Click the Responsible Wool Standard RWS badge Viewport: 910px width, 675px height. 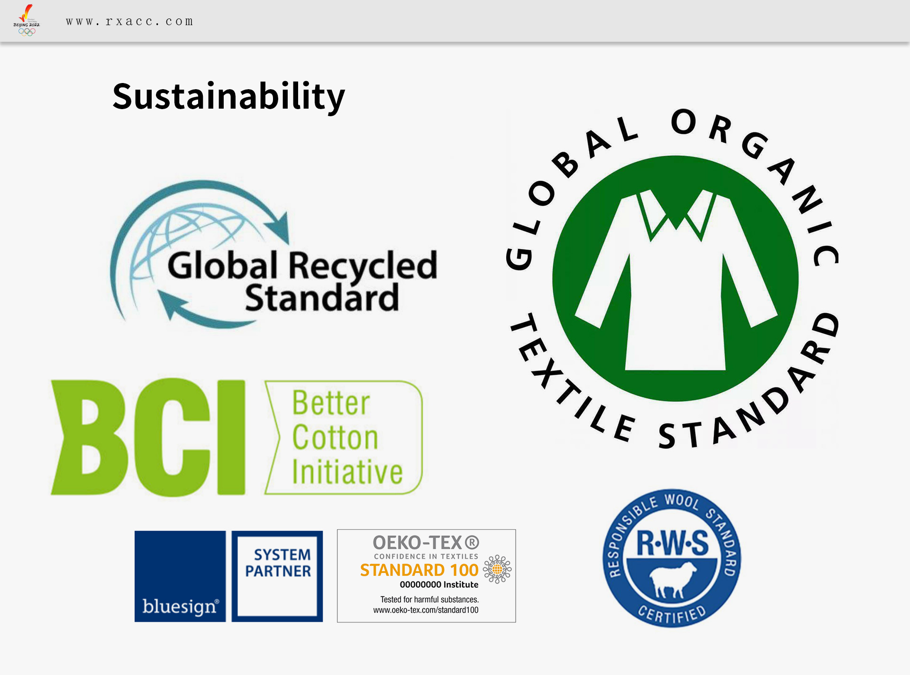[672, 558]
